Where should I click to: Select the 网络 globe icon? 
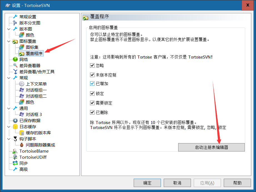tap(15, 59)
